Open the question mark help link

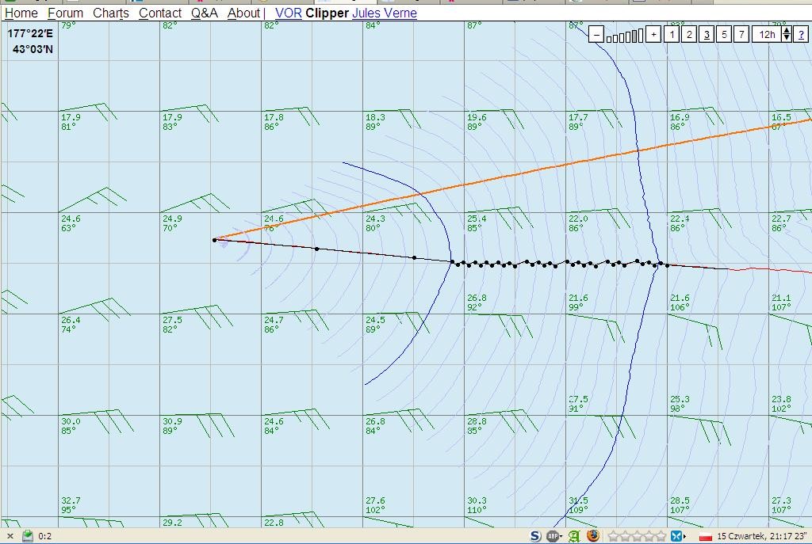802,34
